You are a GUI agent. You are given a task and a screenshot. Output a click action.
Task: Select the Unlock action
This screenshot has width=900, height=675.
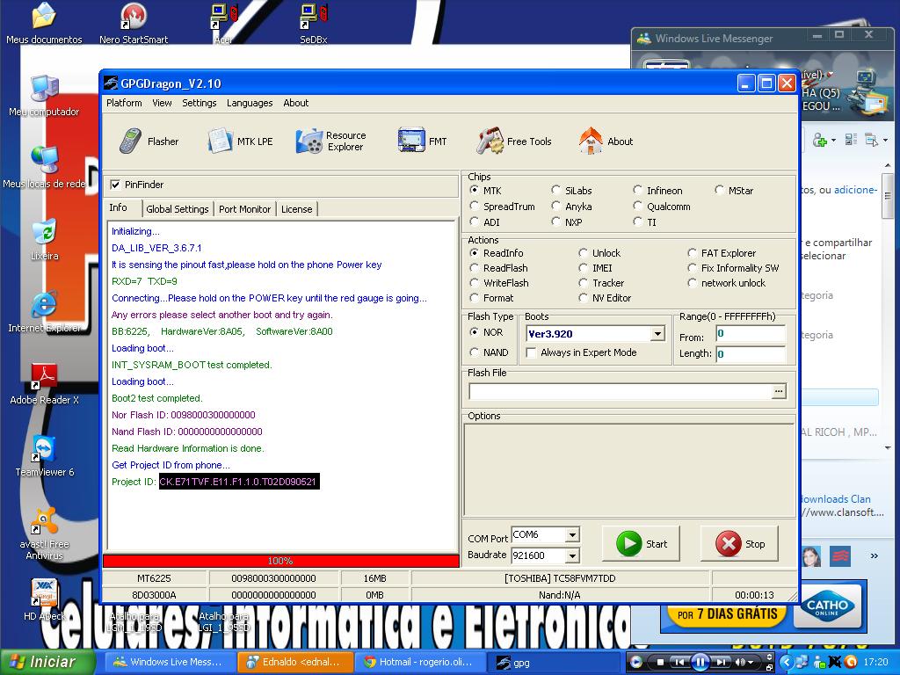584,253
